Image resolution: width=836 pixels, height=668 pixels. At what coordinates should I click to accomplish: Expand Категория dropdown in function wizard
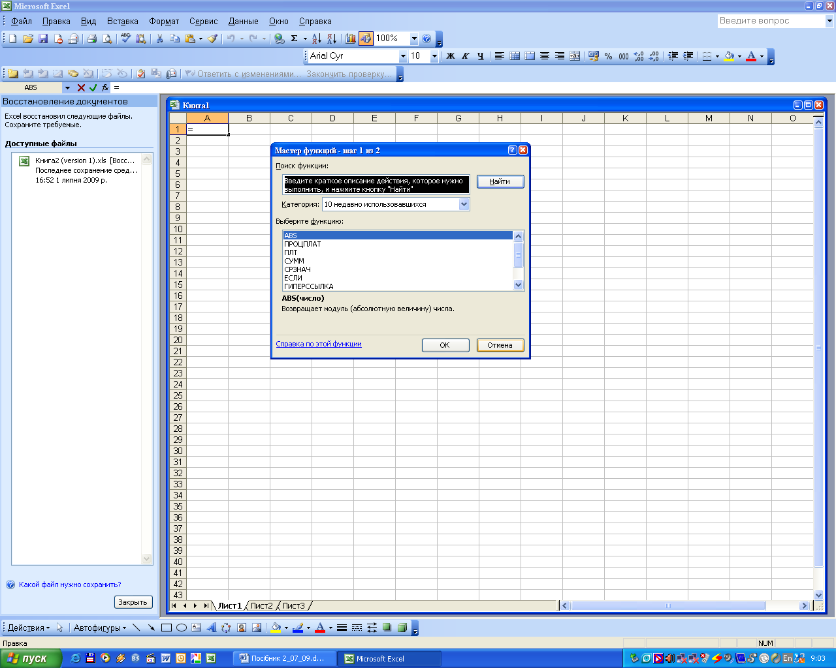pos(464,204)
